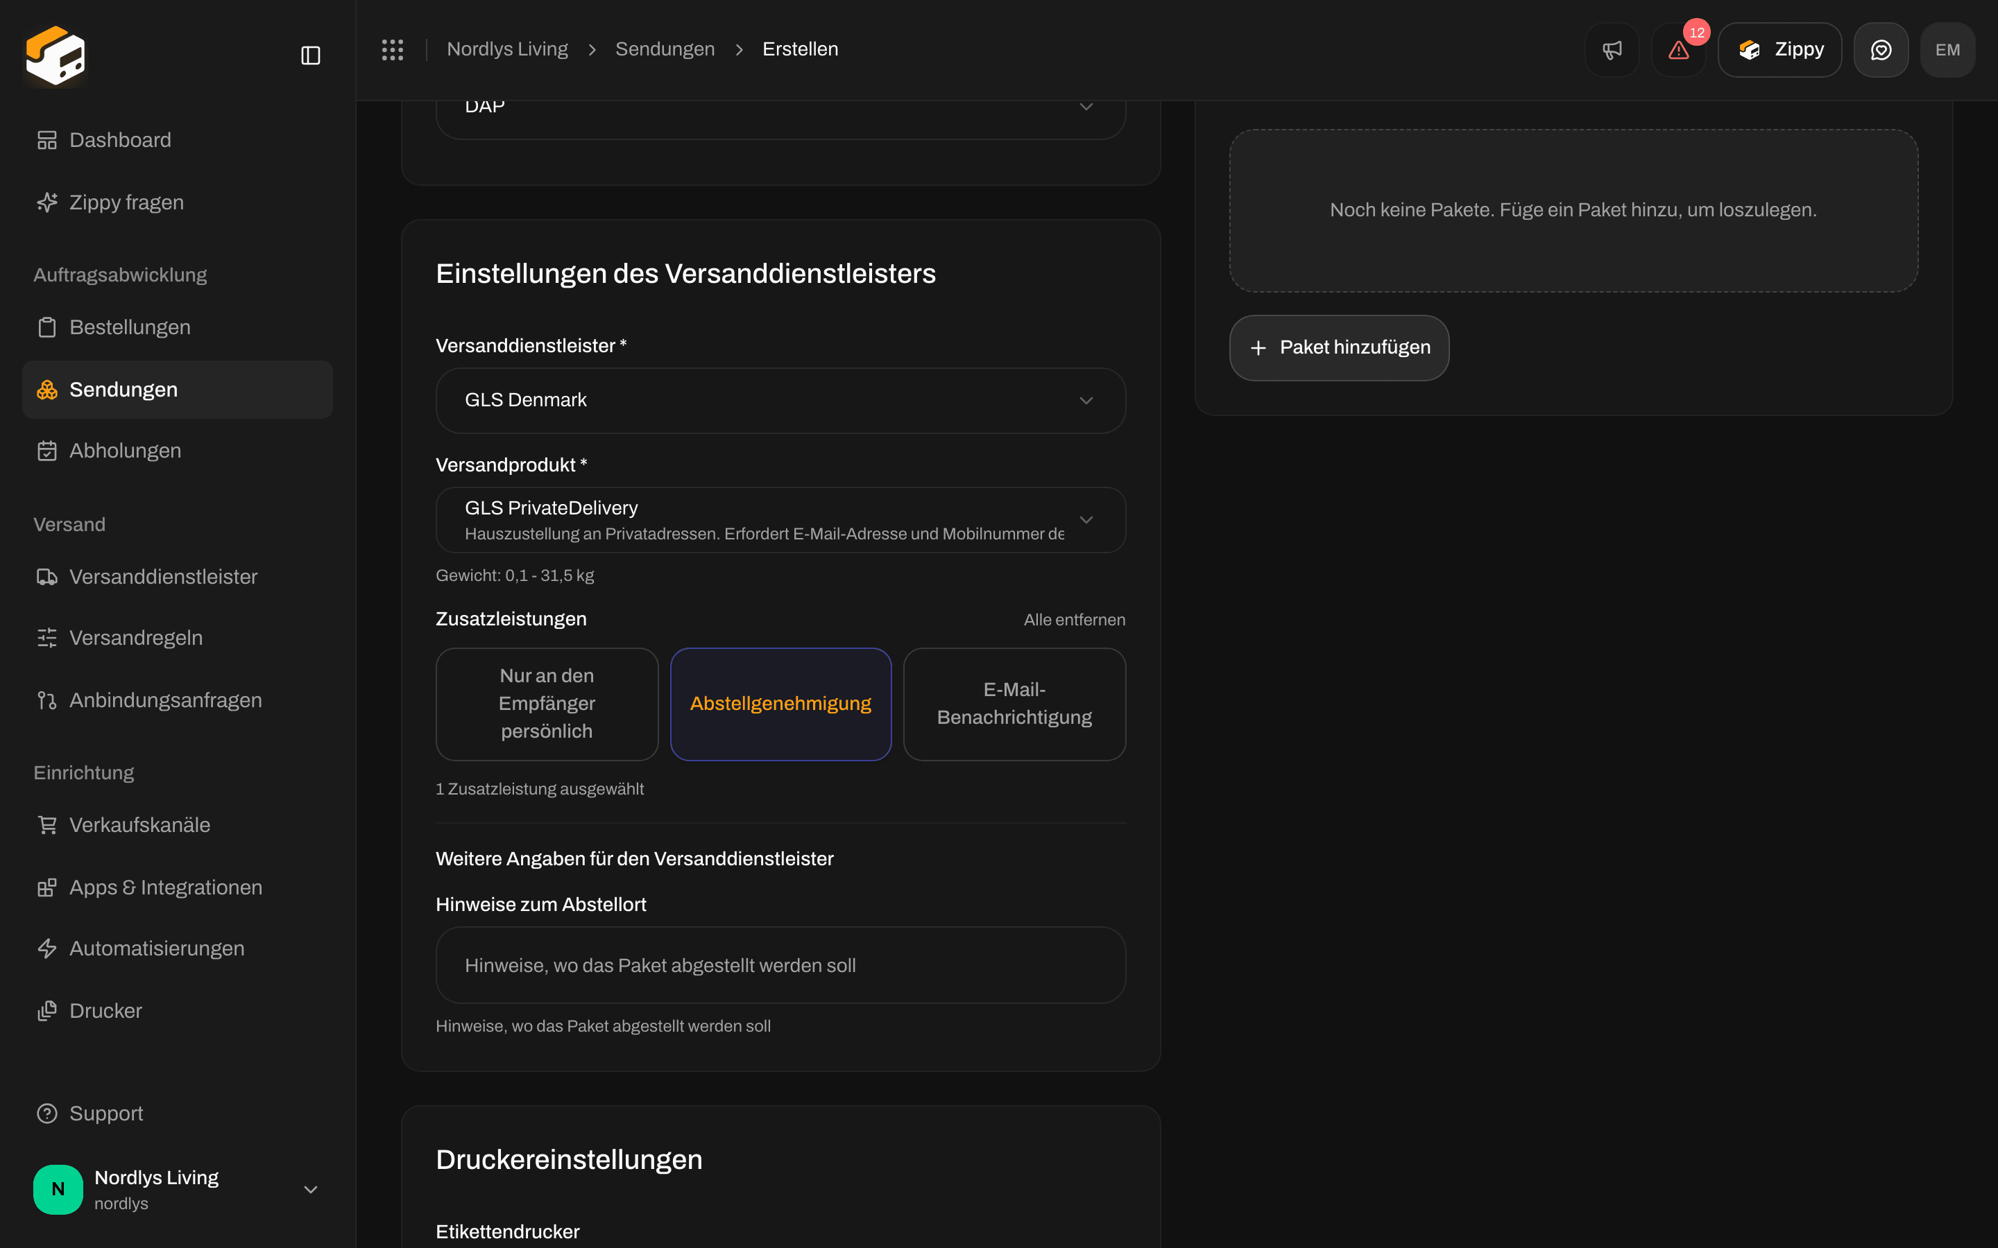This screenshot has width=1998, height=1248.
Task: Open Versandregeln sliders item
Action: pos(178,637)
